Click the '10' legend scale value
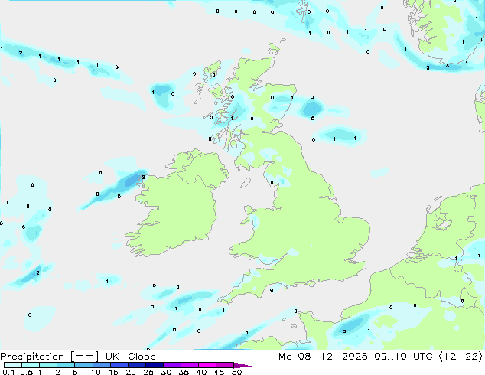 click(96, 372)
